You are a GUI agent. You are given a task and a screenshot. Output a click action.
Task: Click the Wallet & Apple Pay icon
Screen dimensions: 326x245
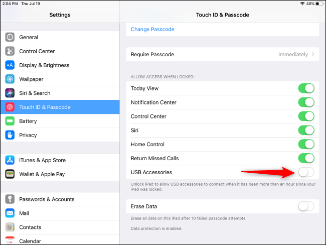pyautogui.click(x=10, y=174)
